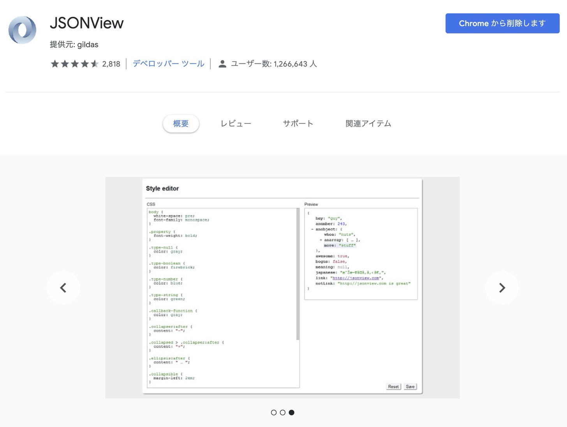This screenshot has height=427, width=567.
Task: Go to the previous screenshot with left arrow
Action: point(63,288)
